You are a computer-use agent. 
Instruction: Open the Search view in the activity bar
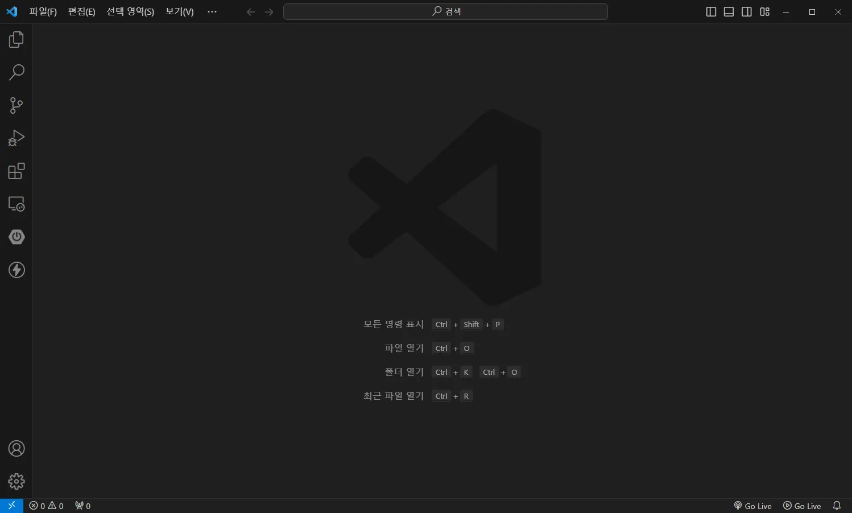tap(16, 72)
